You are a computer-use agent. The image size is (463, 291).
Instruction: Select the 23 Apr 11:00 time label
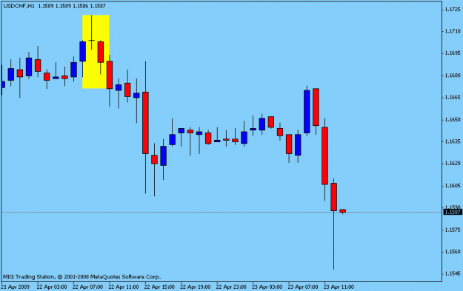[x=339, y=287]
